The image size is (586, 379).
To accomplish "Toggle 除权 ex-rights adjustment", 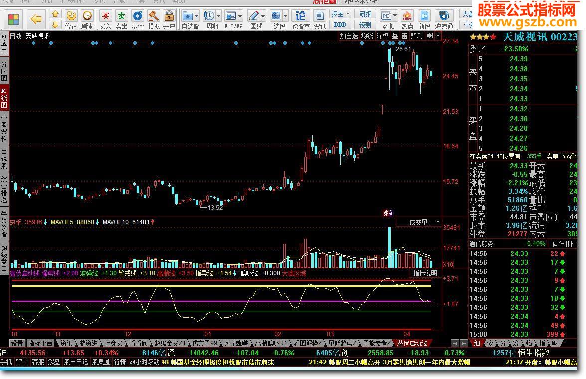I will coord(382,36).
